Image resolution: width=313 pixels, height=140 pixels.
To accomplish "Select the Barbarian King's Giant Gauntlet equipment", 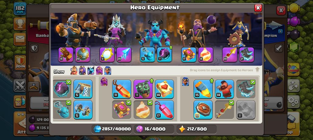I will pyautogui.click(x=66, y=55).
